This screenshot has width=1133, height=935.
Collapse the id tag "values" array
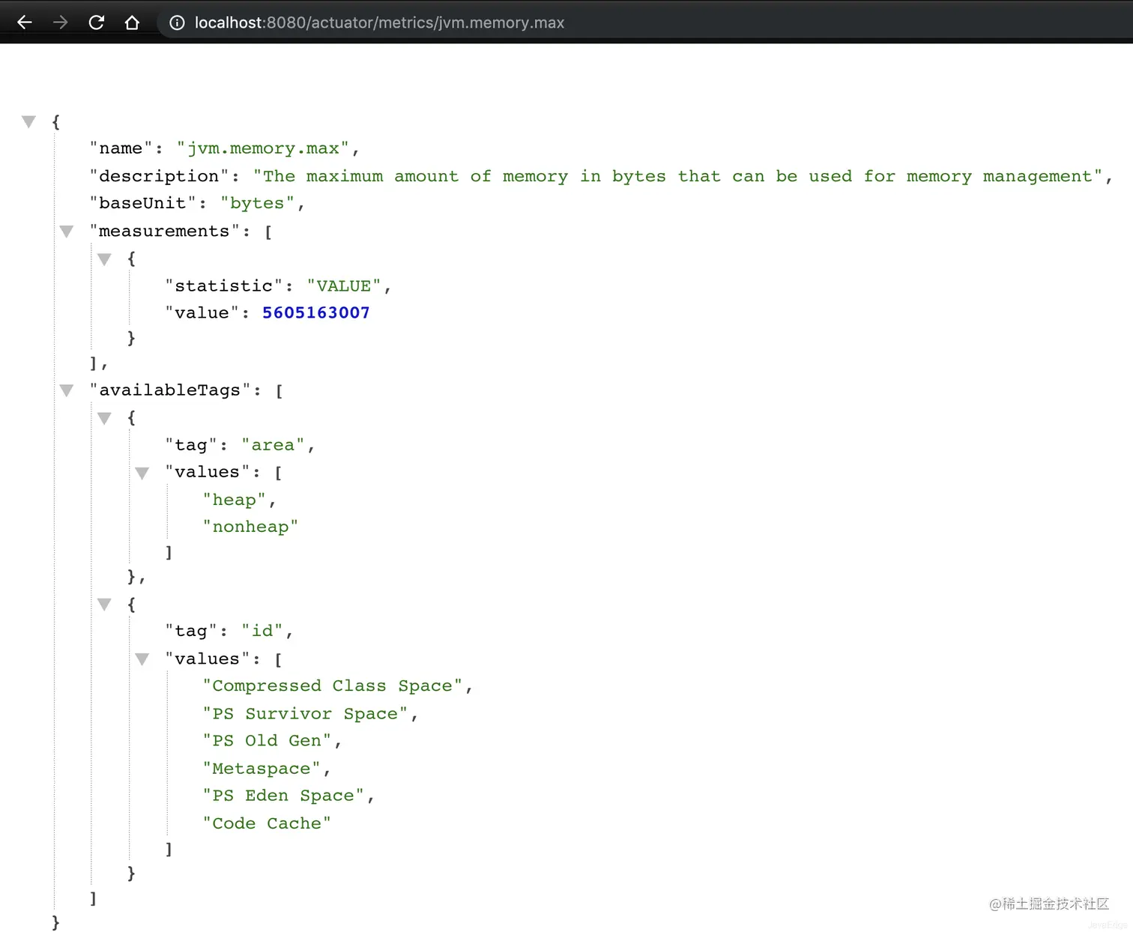click(142, 659)
